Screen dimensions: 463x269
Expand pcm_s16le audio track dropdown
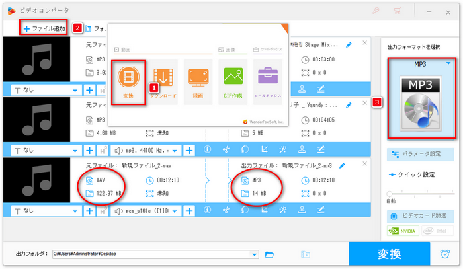[176, 210]
